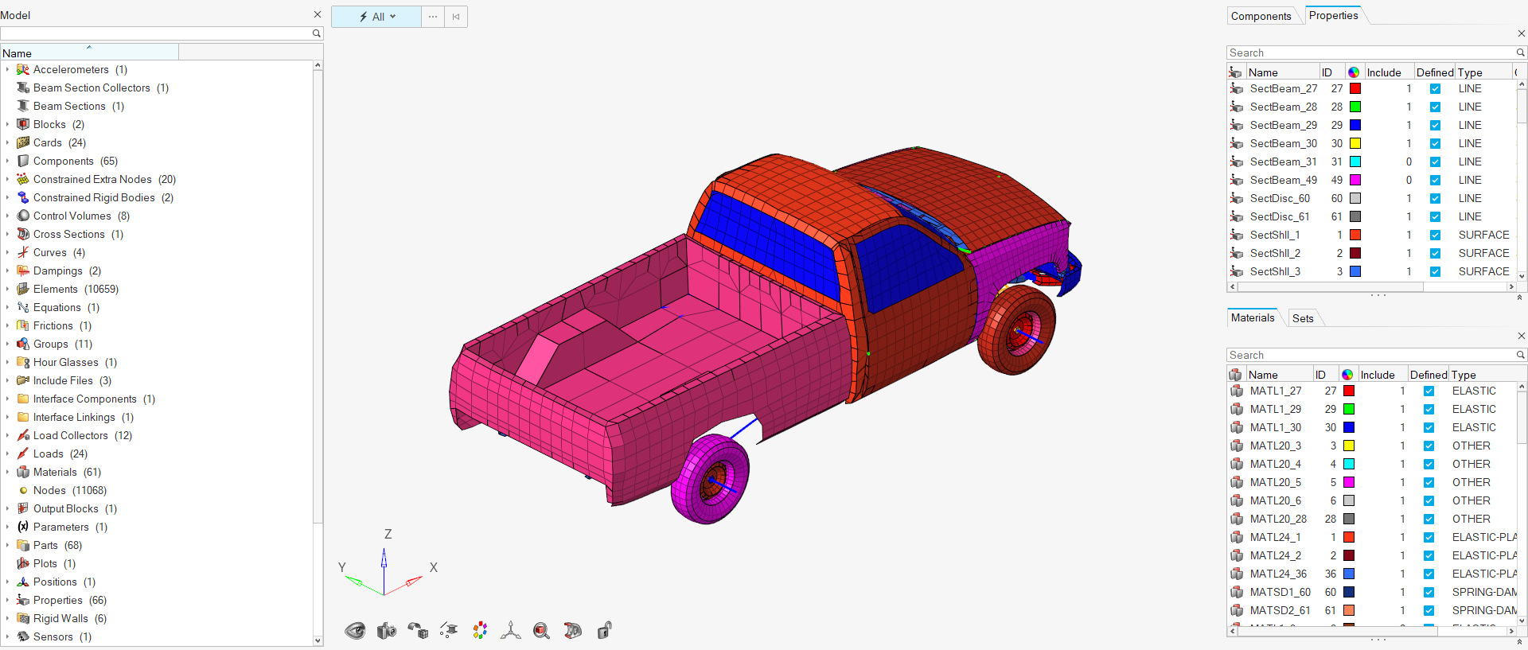
Task: Click the Rigid Walls icon in the tree
Action: point(23,619)
